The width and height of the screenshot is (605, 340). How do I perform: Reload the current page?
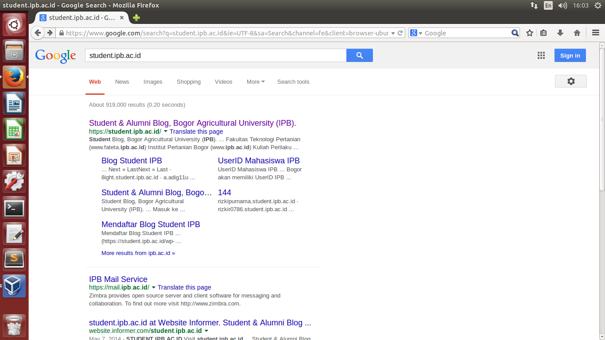point(400,33)
